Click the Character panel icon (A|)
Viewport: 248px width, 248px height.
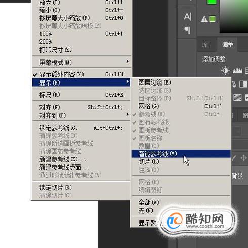click(x=188, y=17)
